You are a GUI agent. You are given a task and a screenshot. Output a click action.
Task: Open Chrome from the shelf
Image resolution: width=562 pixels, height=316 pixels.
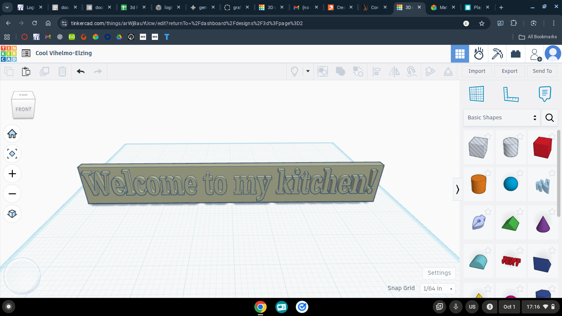coord(260,307)
